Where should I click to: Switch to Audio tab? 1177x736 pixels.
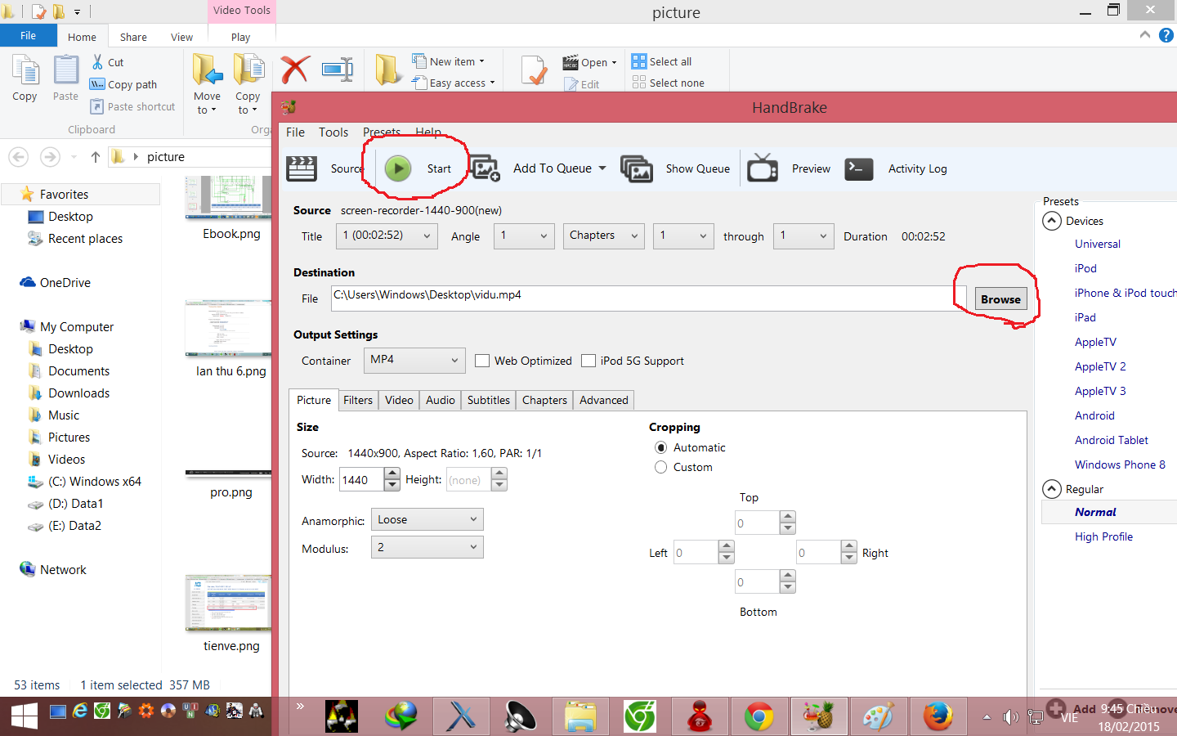pos(441,400)
